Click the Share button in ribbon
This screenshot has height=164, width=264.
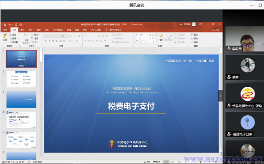click(x=216, y=30)
